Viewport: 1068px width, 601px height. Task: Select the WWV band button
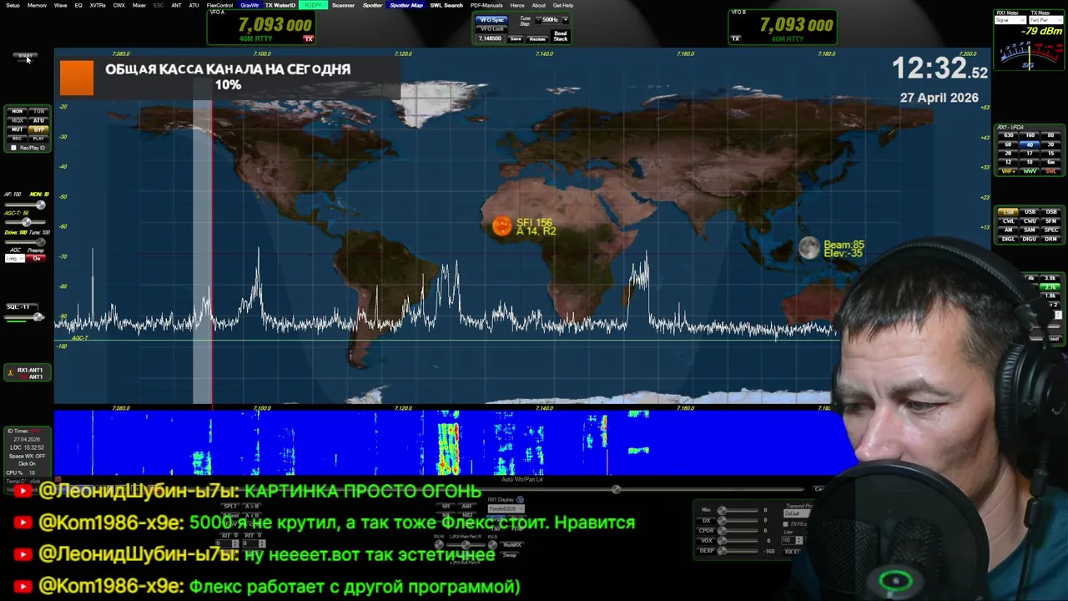1030,171
